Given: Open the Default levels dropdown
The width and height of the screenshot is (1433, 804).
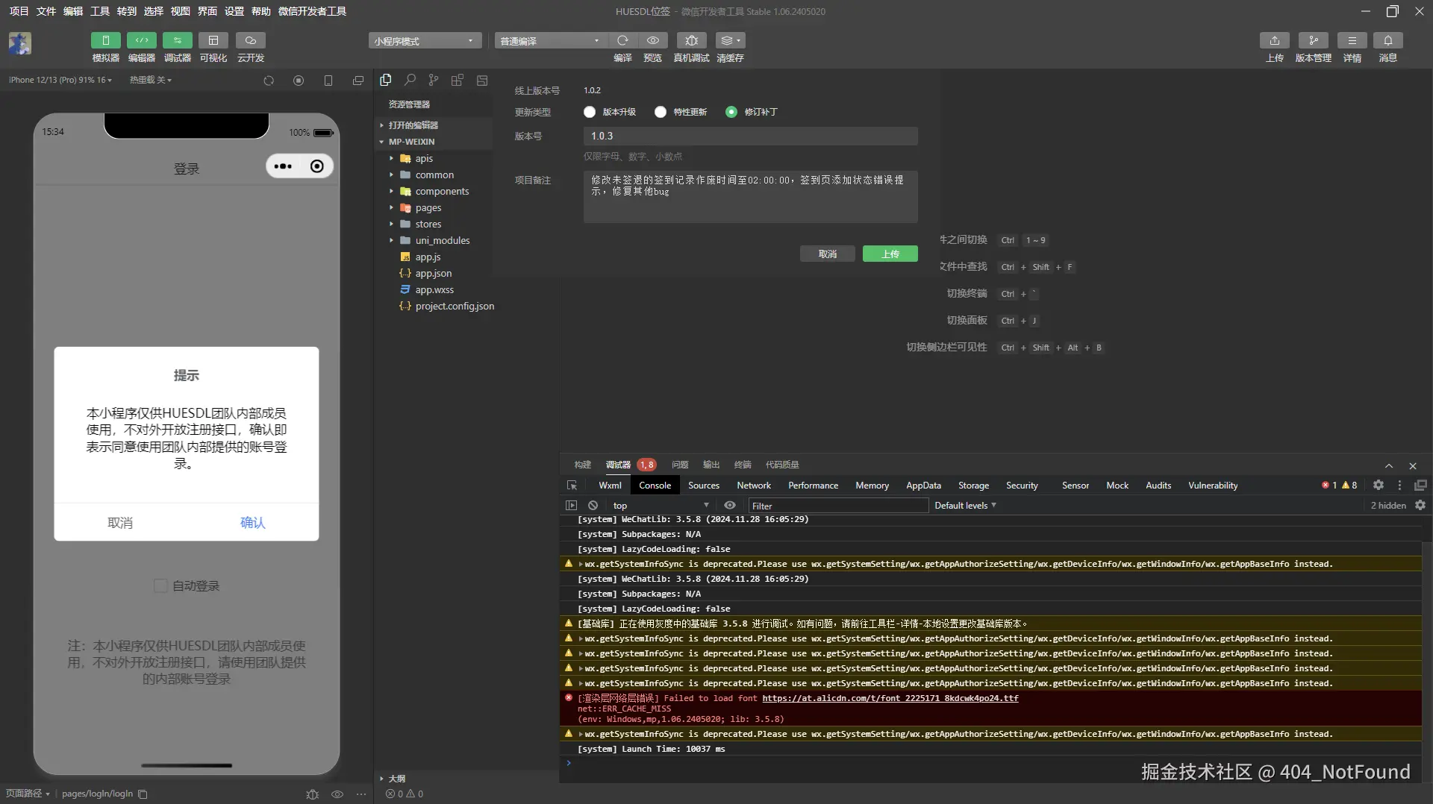Looking at the screenshot, I should [x=965, y=506].
